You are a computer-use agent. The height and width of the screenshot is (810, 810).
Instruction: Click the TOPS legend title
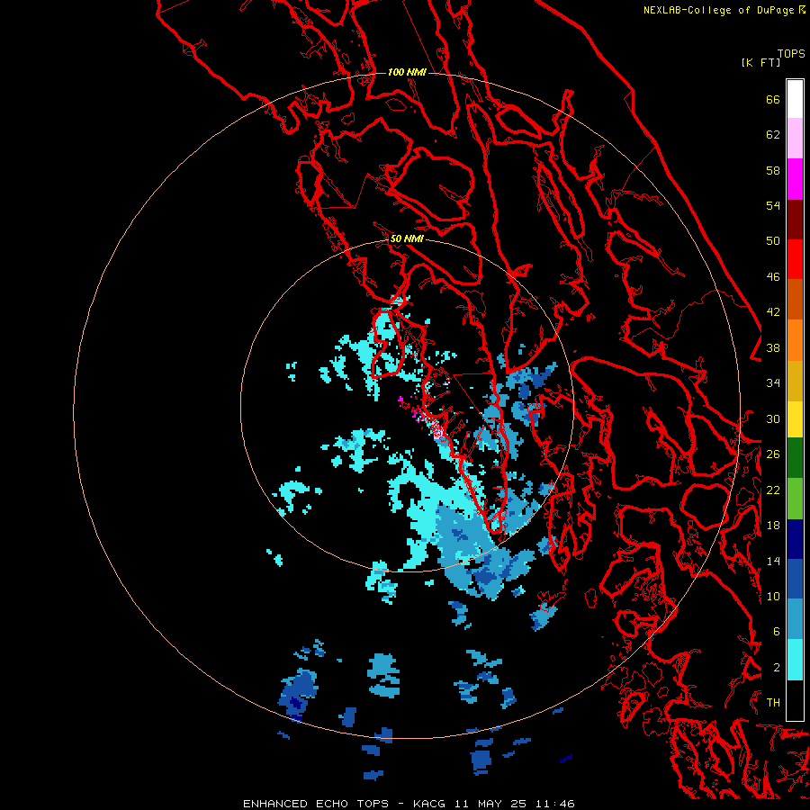791,54
